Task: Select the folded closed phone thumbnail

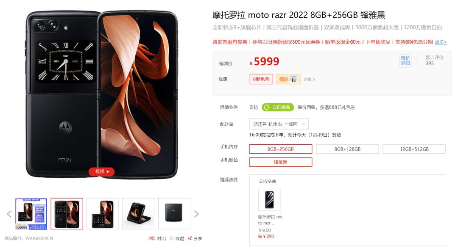Action: pos(174,214)
